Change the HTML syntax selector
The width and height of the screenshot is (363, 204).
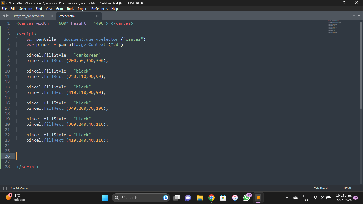pyautogui.click(x=348, y=188)
